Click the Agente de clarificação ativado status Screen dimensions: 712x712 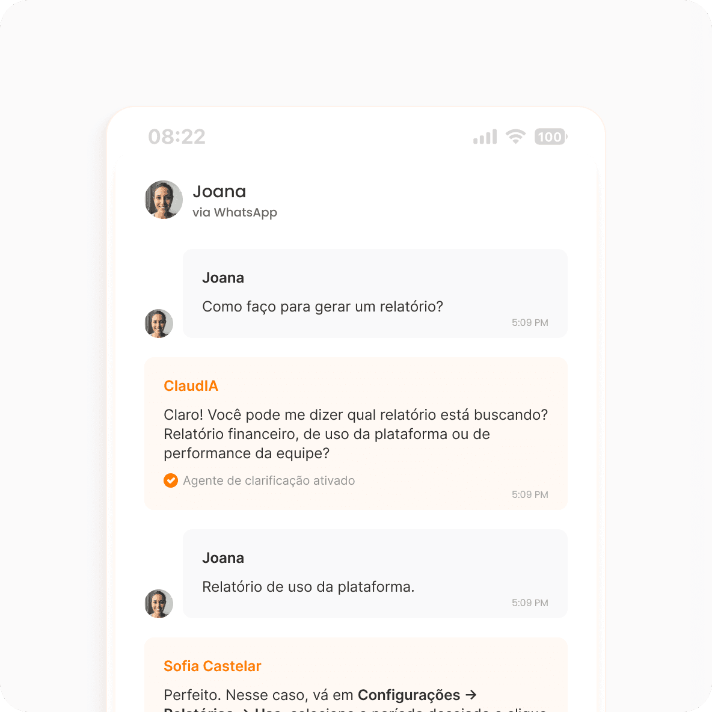click(269, 480)
